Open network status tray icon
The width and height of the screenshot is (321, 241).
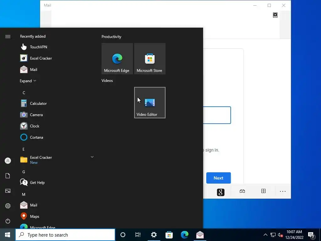click(273, 235)
